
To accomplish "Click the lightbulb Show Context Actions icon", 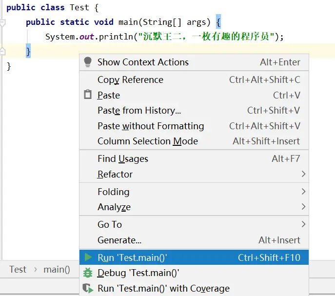I will [88, 62].
